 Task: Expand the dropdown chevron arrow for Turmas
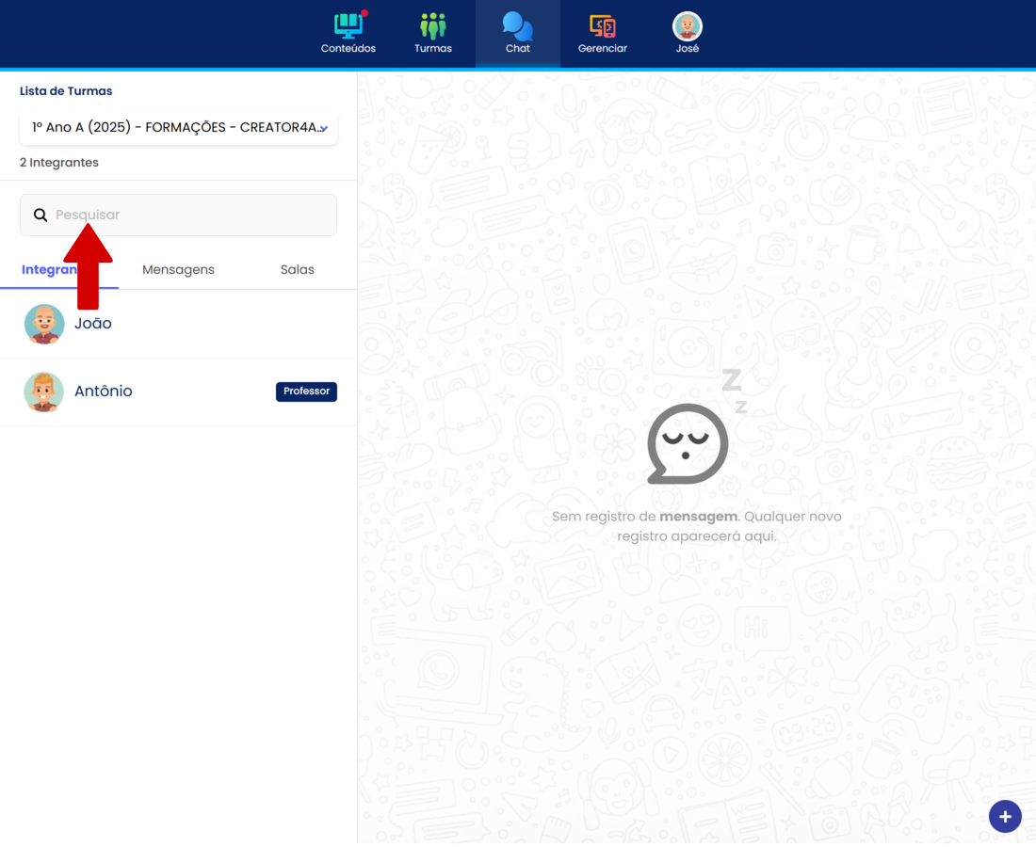pyautogui.click(x=323, y=128)
